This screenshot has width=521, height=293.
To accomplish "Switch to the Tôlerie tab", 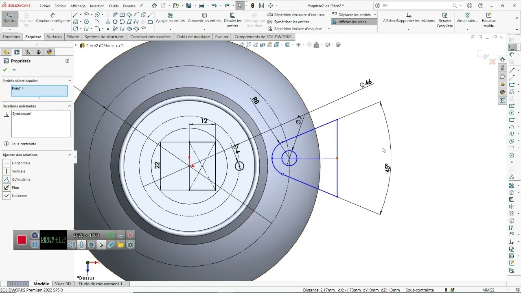I will (73, 37).
